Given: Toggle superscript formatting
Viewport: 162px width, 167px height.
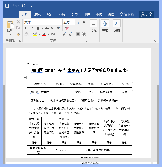Looking at the screenshot, I should (59, 28).
